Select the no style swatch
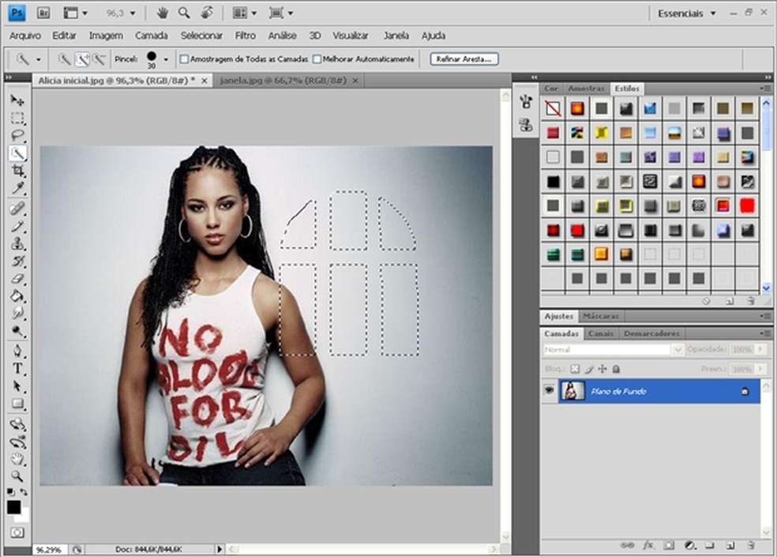Viewport: 777px width, 557px height. [x=553, y=108]
